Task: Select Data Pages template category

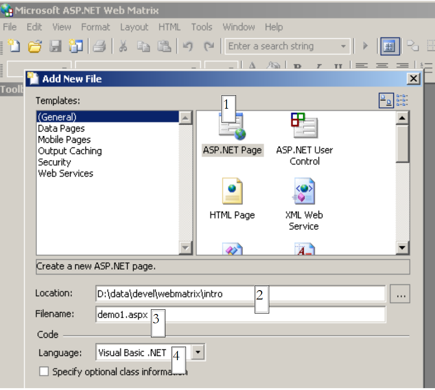Action: pos(61,129)
